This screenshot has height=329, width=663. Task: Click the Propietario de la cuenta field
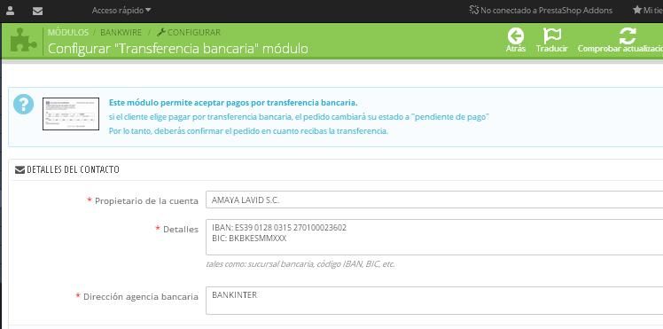click(x=434, y=200)
